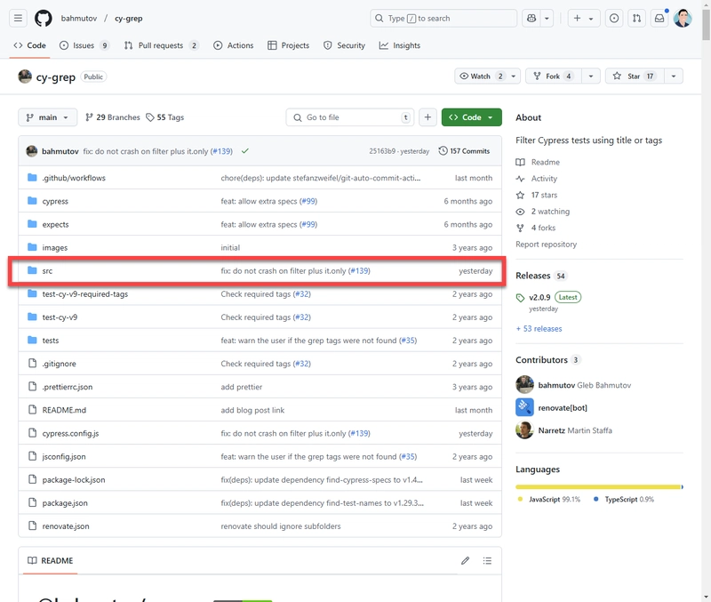Open the notifications inbox icon

click(659, 18)
